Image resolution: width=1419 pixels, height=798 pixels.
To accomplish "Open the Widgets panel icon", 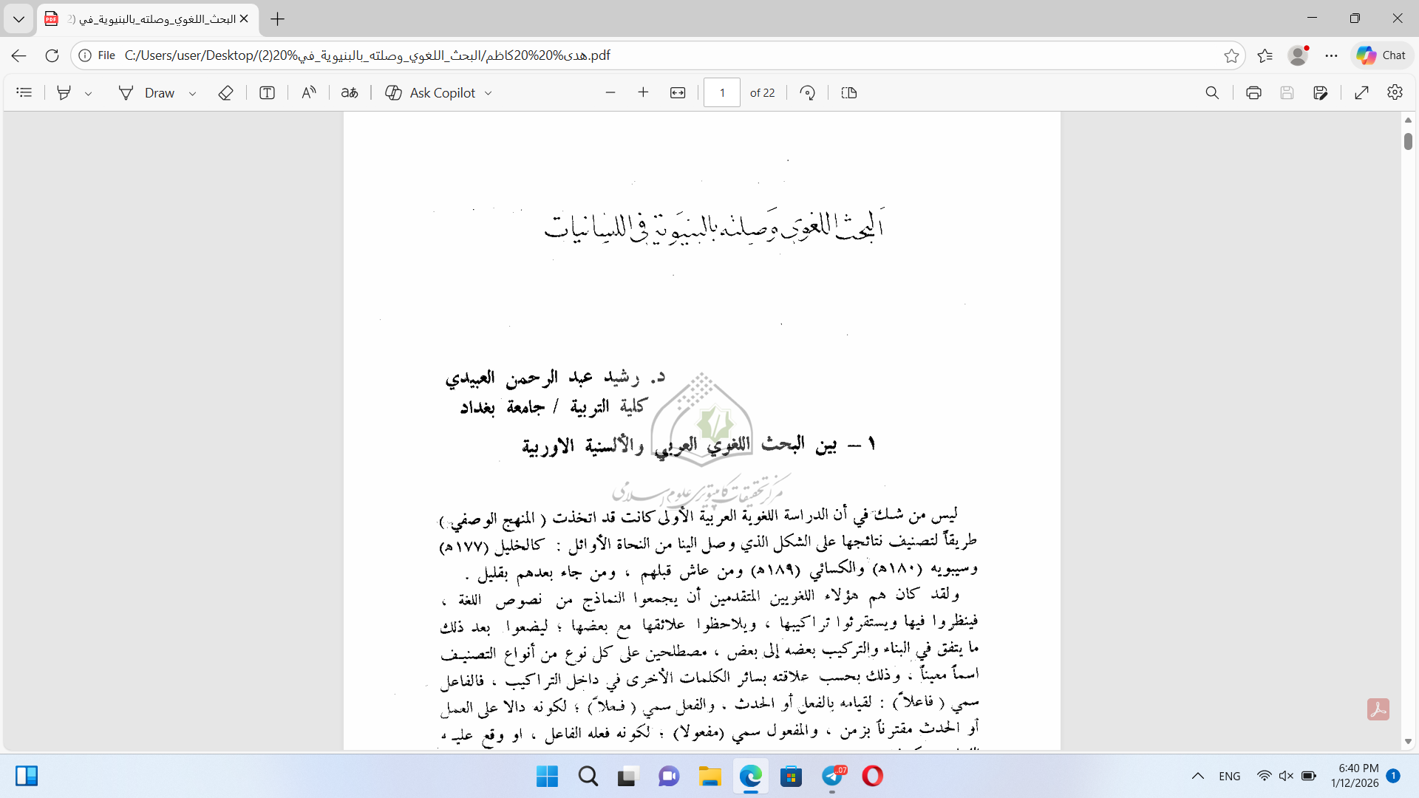I will [x=27, y=776].
